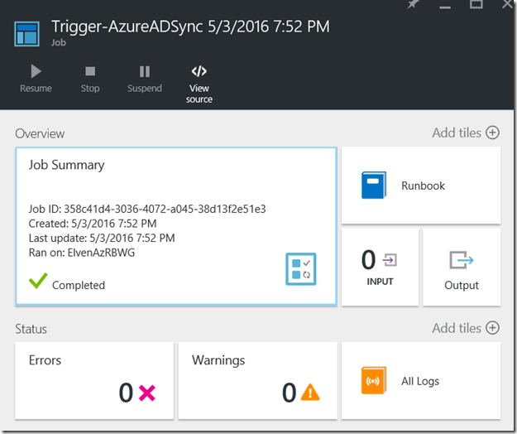Add tiles to the Overview section

[x=466, y=133]
